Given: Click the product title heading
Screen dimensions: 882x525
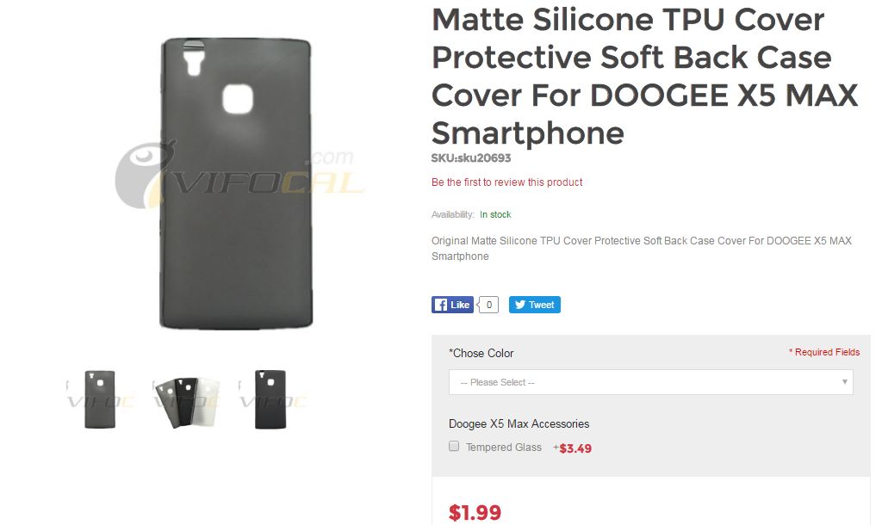Looking at the screenshot, I should click(x=644, y=76).
